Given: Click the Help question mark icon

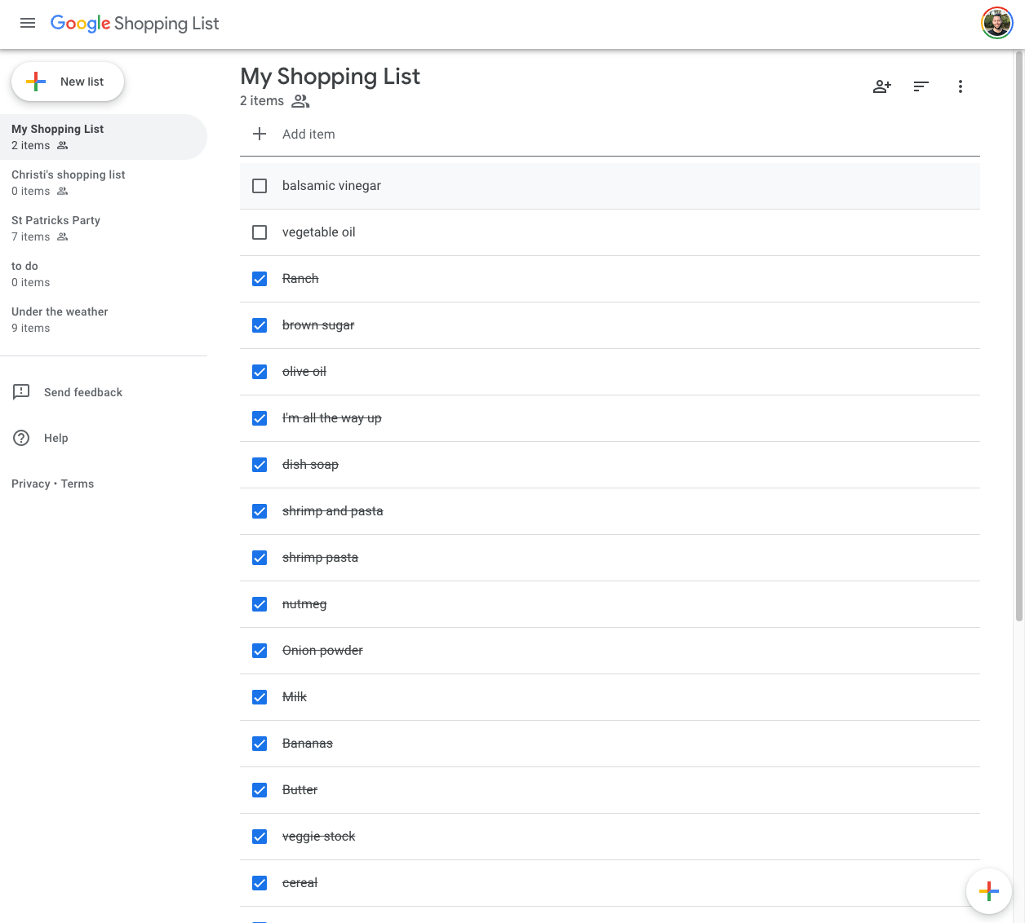Looking at the screenshot, I should tap(21, 438).
